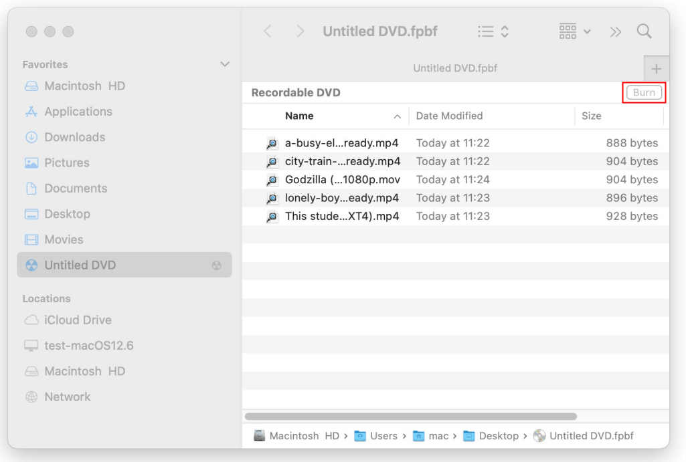Screen dimensions: 686x462
Task: Open the search magnifier in toolbar
Action: tap(644, 31)
